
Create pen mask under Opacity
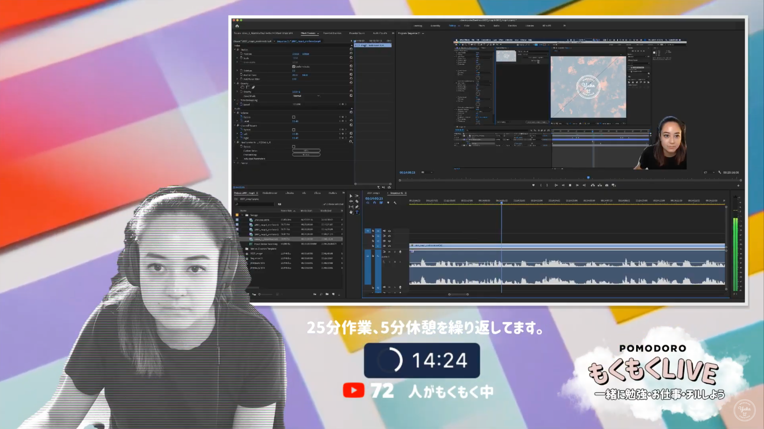[x=253, y=87]
